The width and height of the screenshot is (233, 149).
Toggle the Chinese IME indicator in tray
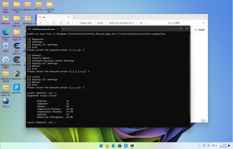(x=208, y=146)
